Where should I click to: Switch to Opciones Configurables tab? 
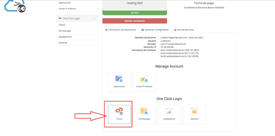pyautogui.click(x=155, y=30)
